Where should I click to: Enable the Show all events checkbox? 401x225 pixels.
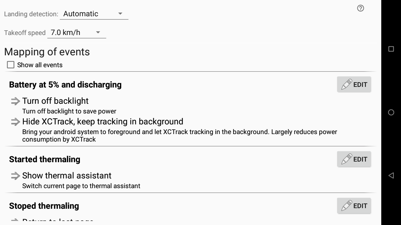click(x=11, y=65)
